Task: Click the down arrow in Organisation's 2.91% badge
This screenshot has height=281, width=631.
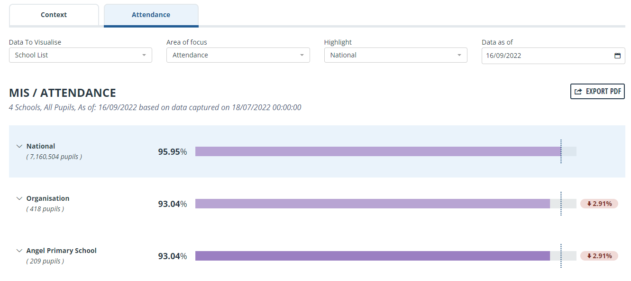Action: [589, 204]
